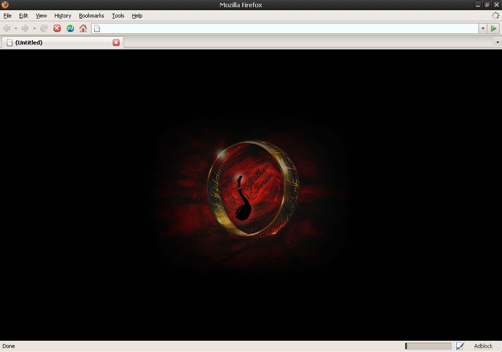The height and width of the screenshot is (352, 502).
Task: Click the Tolkien Forum ring image
Action: click(x=253, y=189)
